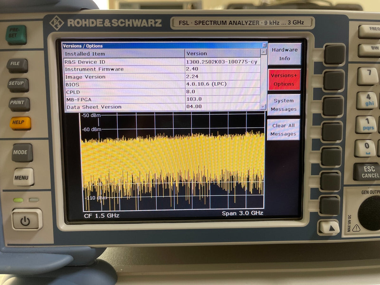Select the Instrument Firmware row

tap(162, 69)
